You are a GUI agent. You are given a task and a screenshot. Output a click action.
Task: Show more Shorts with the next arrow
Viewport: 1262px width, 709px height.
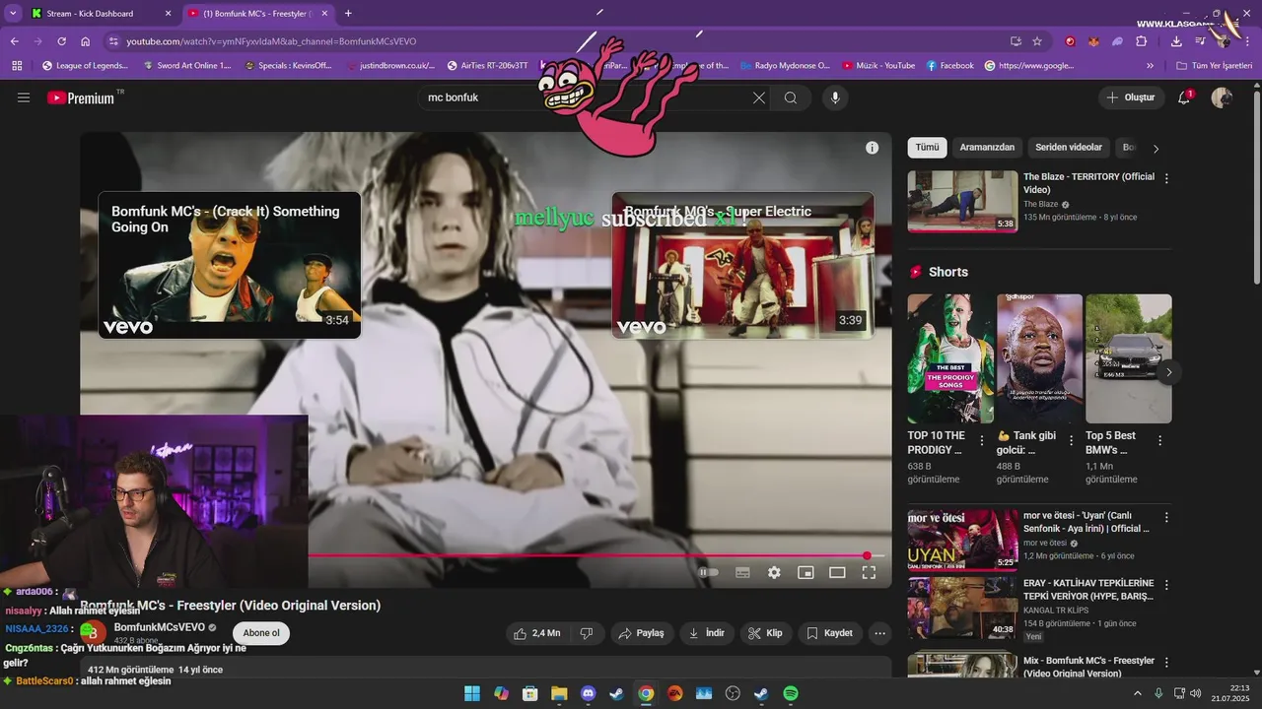click(1168, 373)
